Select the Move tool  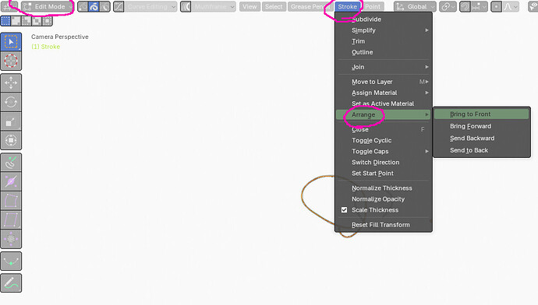11,82
